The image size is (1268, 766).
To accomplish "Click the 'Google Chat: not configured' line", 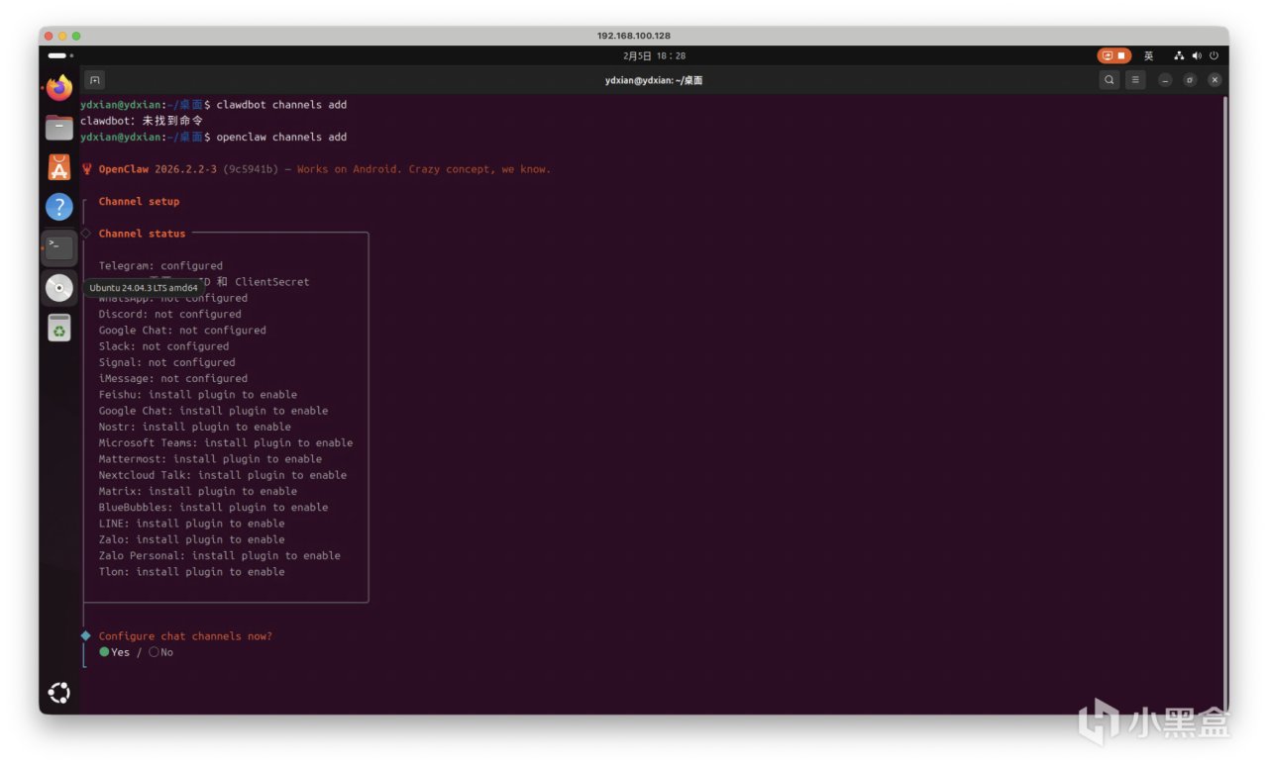I will (182, 330).
